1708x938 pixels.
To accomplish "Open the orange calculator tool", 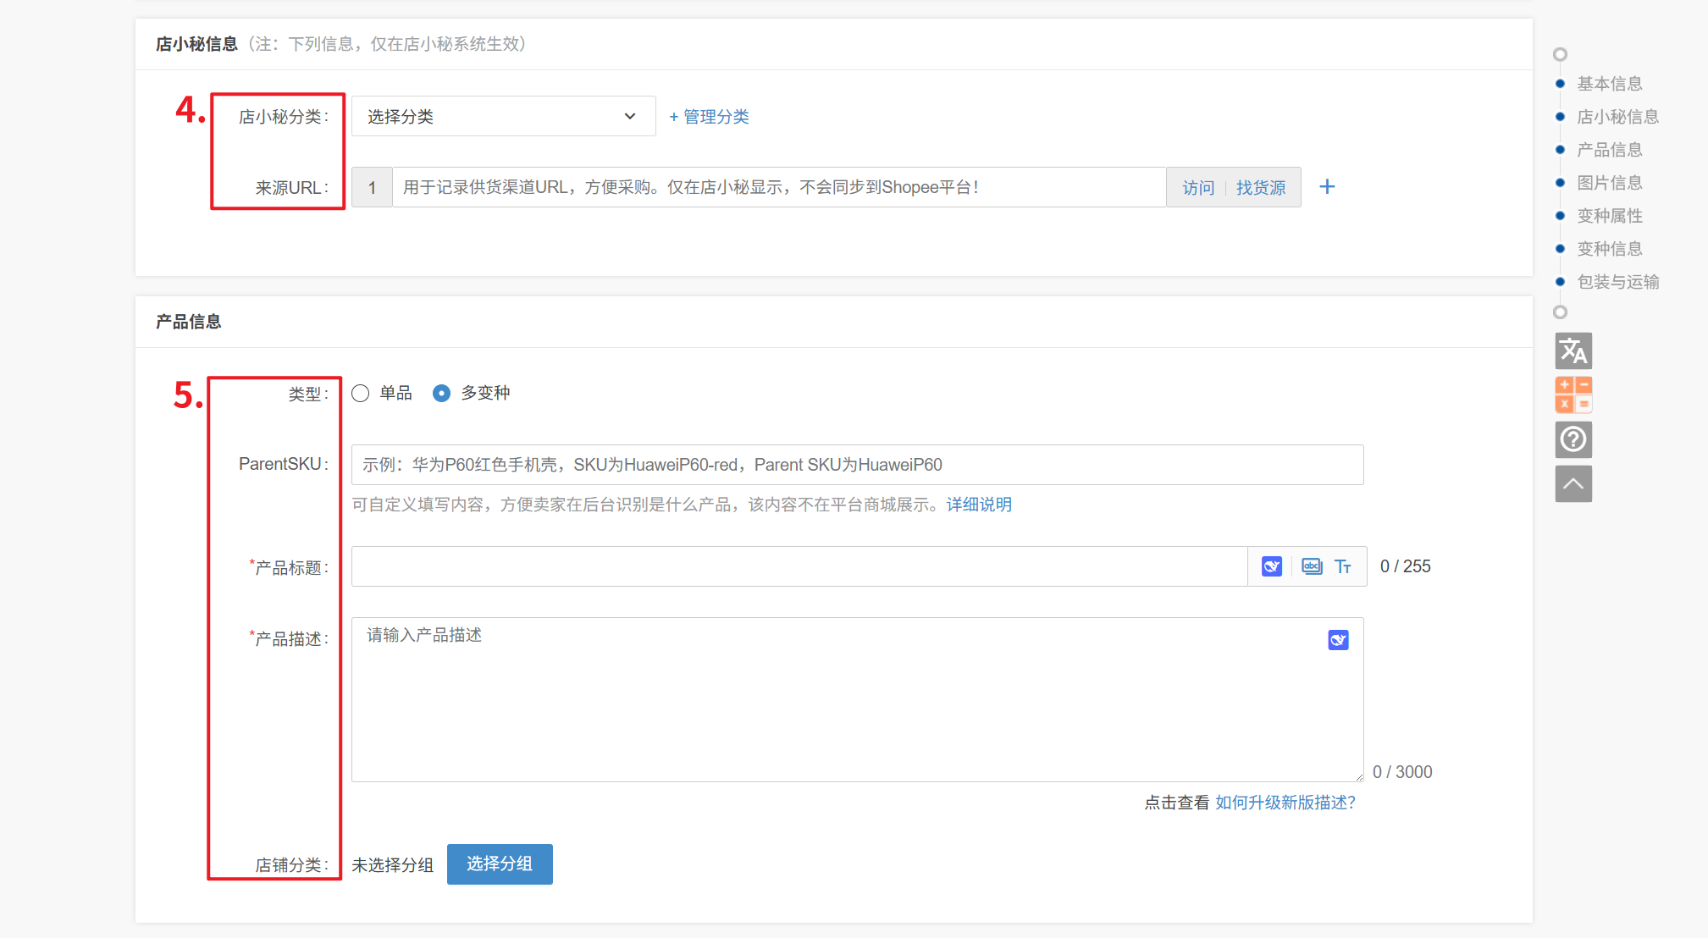I will [1573, 395].
